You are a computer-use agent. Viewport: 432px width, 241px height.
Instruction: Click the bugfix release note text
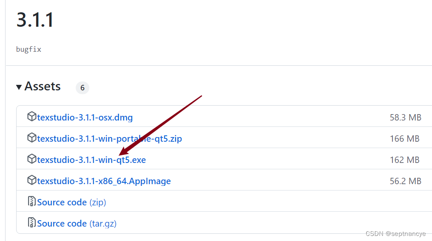(x=28, y=50)
